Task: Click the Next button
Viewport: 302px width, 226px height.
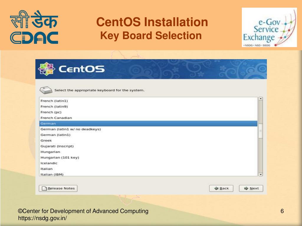Action: [x=251, y=188]
